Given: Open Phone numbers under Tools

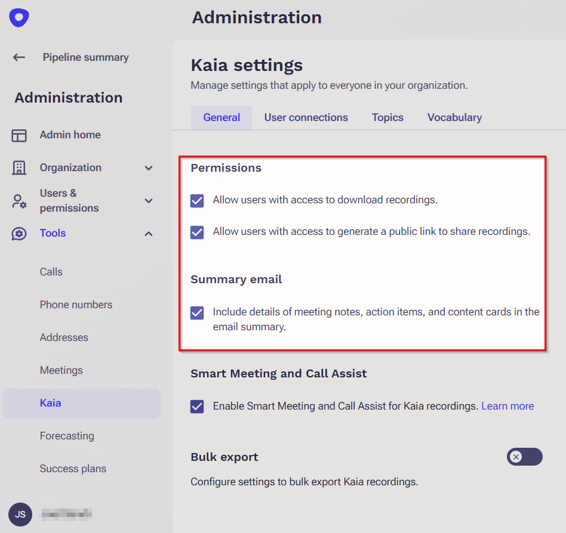Looking at the screenshot, I should (x=76, y=305).
